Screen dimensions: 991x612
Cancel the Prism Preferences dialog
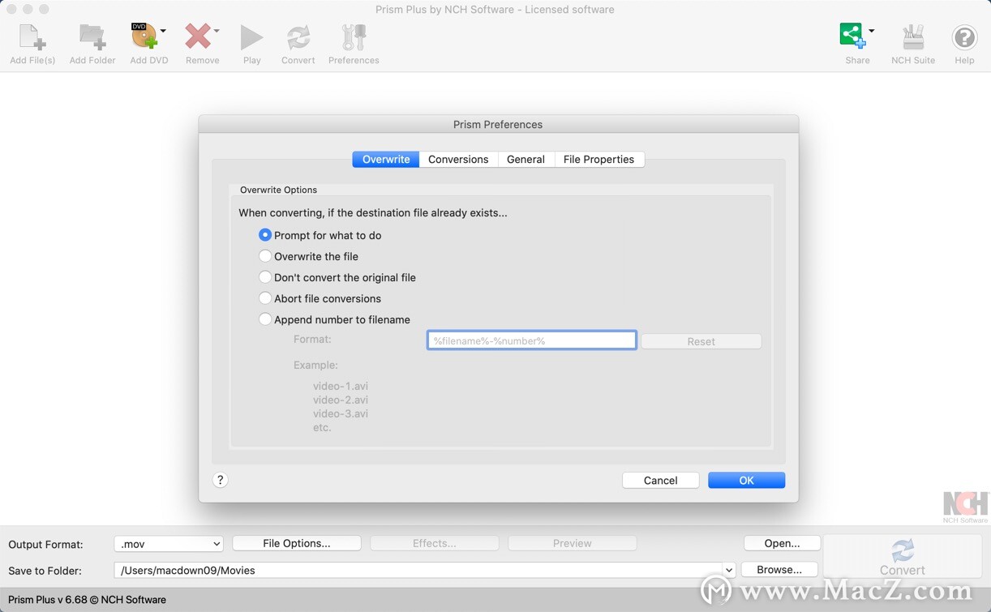coord(660,480)
